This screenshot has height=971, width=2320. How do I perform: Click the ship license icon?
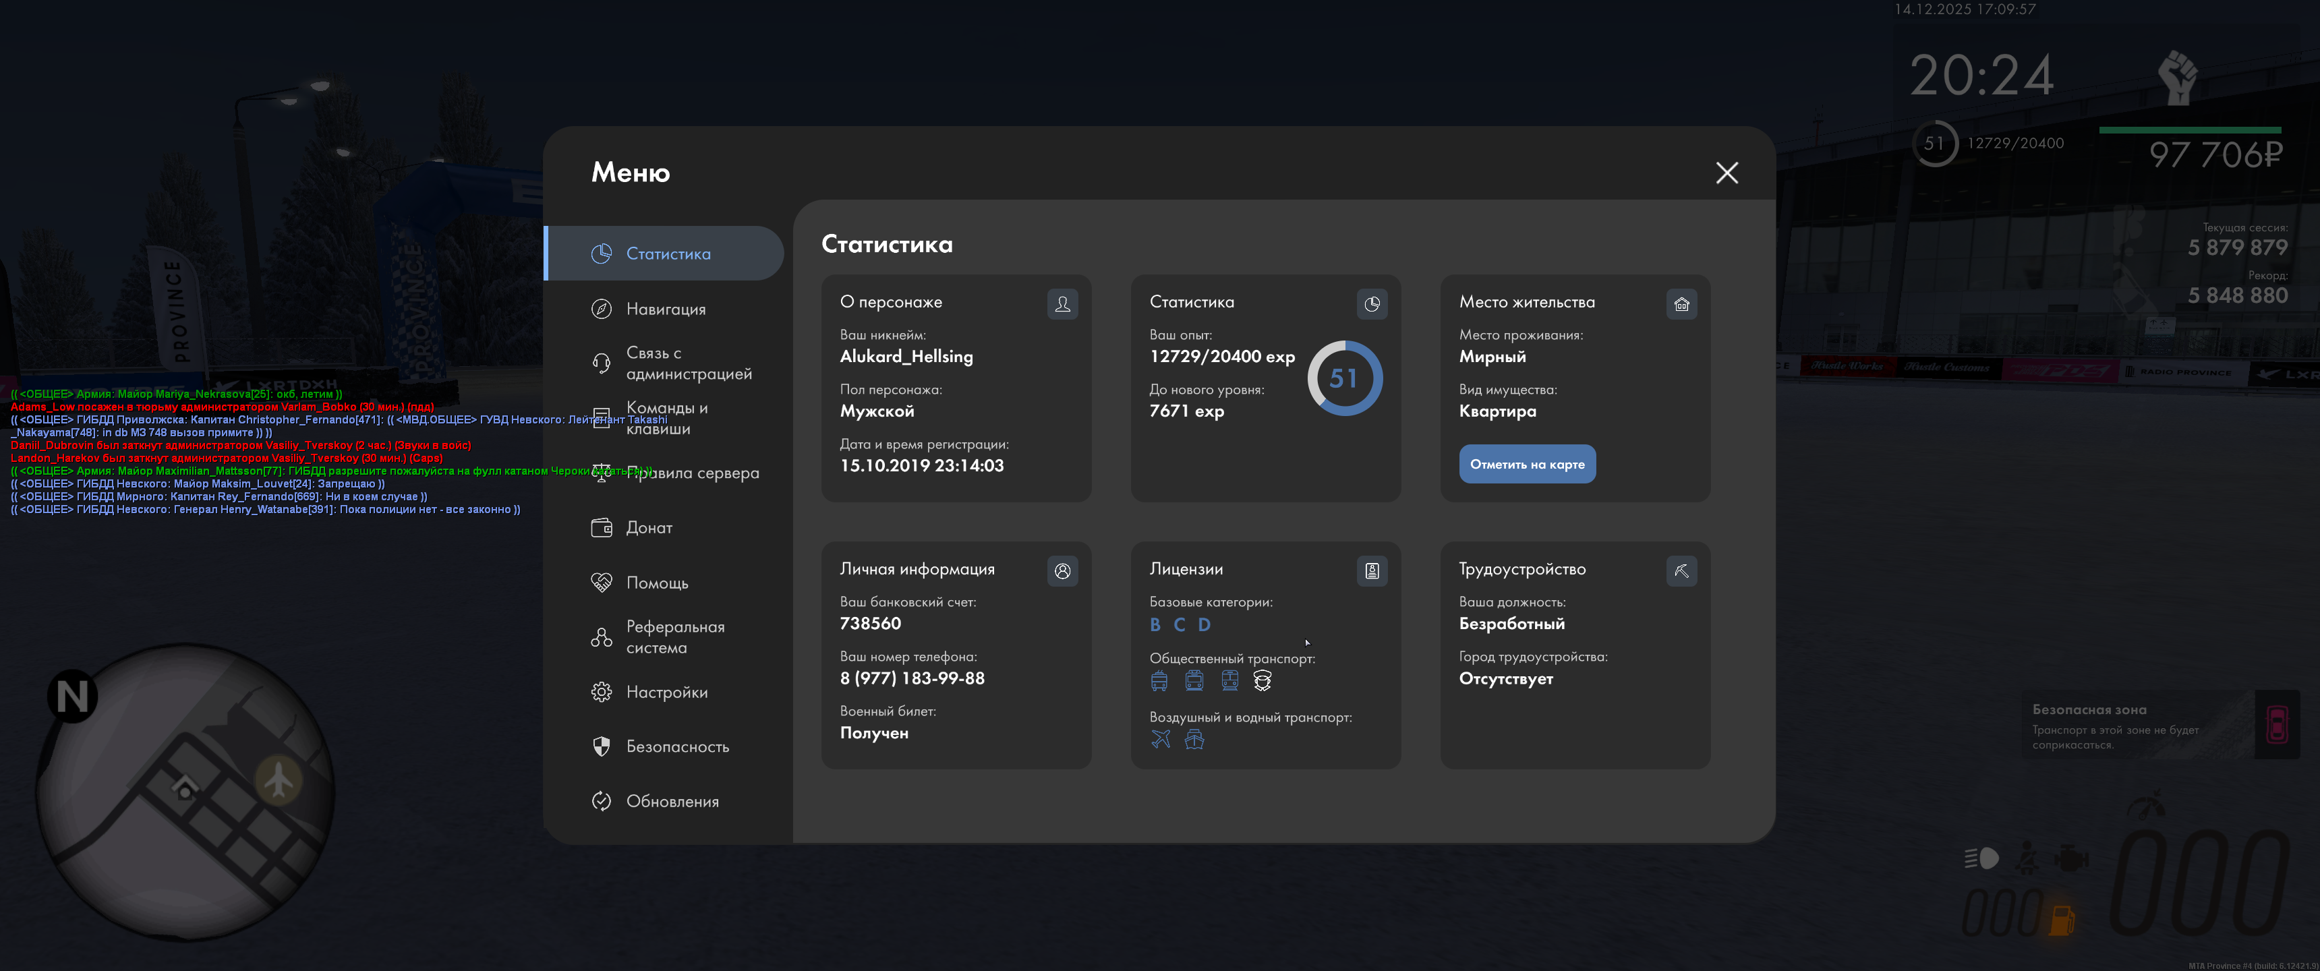[x=1193, y=740]
